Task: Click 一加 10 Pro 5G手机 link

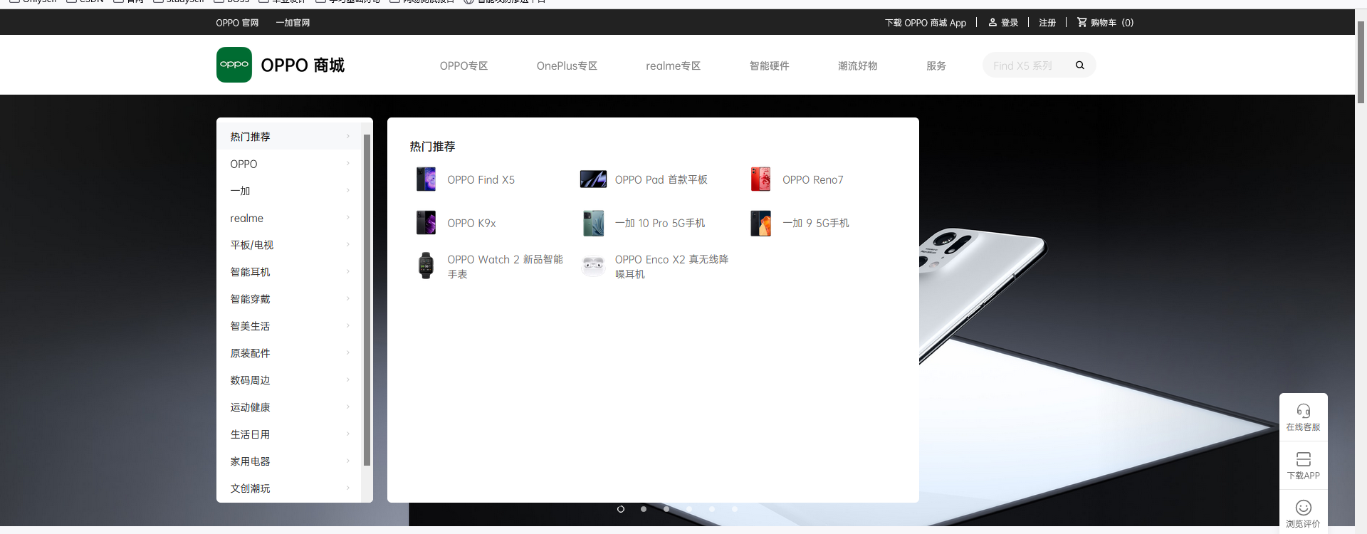Action: click(660, 224)
